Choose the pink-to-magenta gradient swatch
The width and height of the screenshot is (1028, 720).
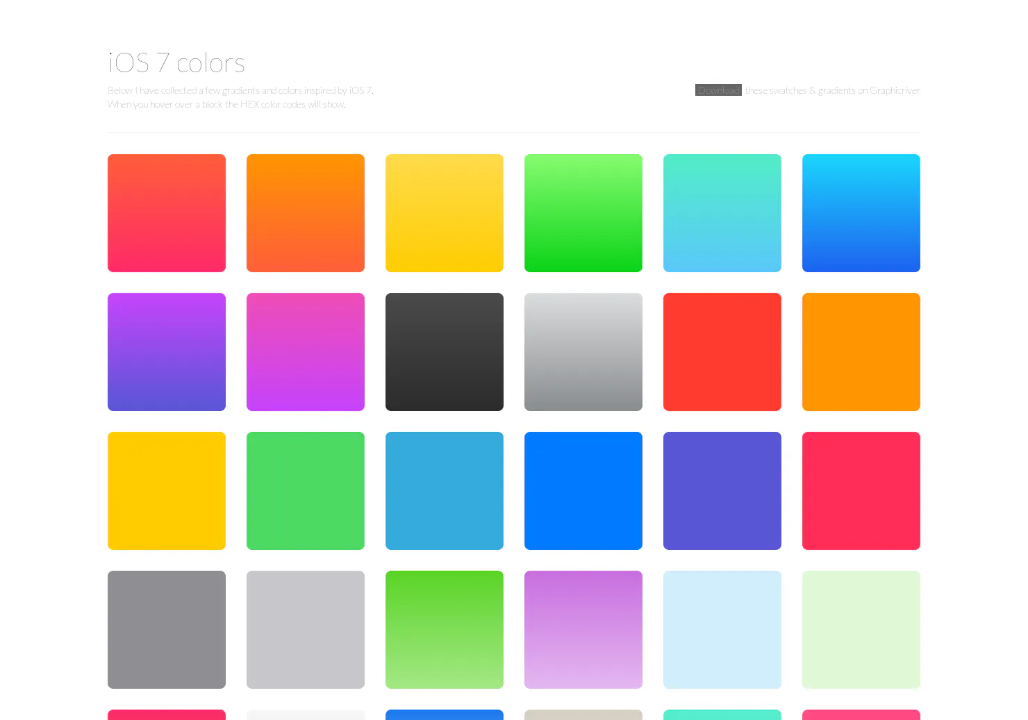(x=306, y=352)
